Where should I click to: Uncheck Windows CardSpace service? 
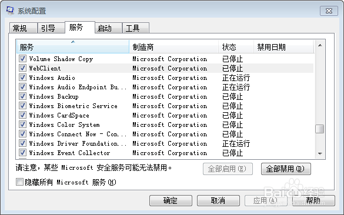pyautogui.click(x=22, y=115)
